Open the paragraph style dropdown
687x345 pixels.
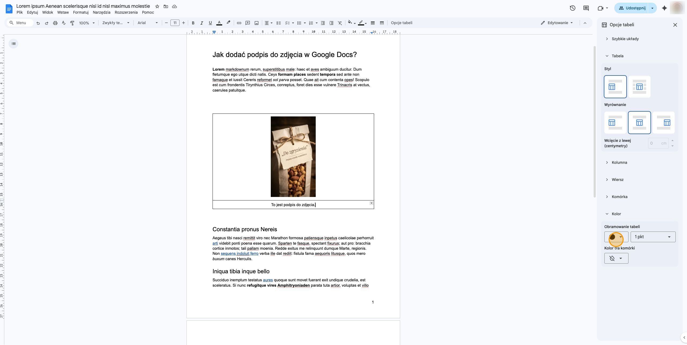click(116, 23)
